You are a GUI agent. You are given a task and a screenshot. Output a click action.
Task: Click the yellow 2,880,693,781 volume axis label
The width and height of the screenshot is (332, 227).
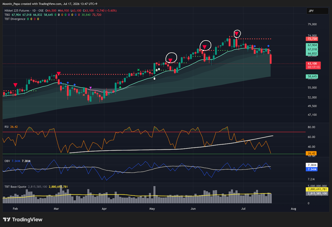coord(317,189)
